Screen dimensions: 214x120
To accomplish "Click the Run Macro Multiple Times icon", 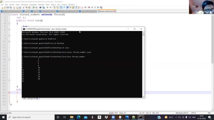I will click(98, 7).
